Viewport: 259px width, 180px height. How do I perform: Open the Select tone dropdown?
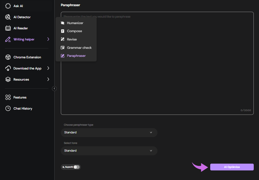tap(109, 151)
